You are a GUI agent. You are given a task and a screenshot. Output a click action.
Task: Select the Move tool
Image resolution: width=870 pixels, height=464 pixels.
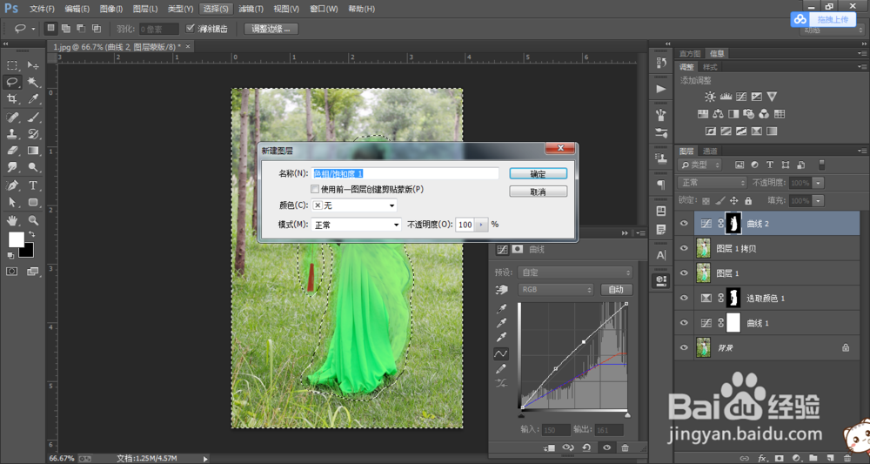tap(33, 65)
